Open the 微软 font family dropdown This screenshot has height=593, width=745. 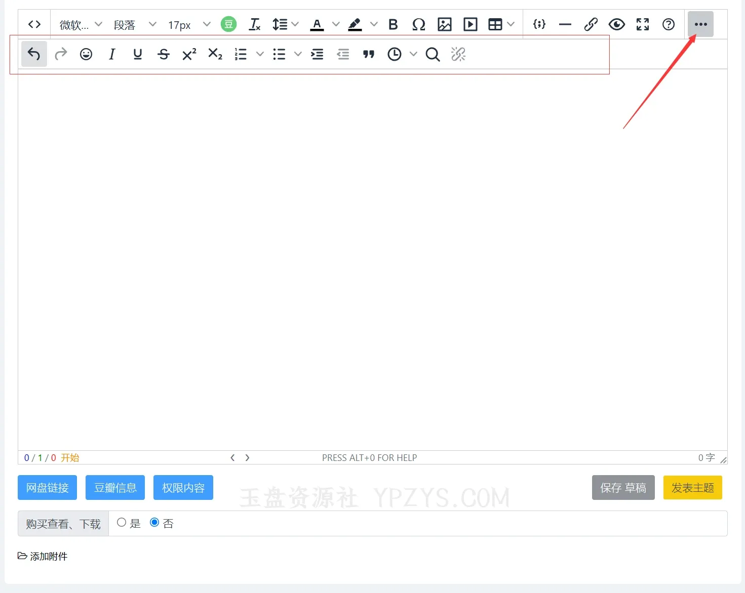click(81, 25)
